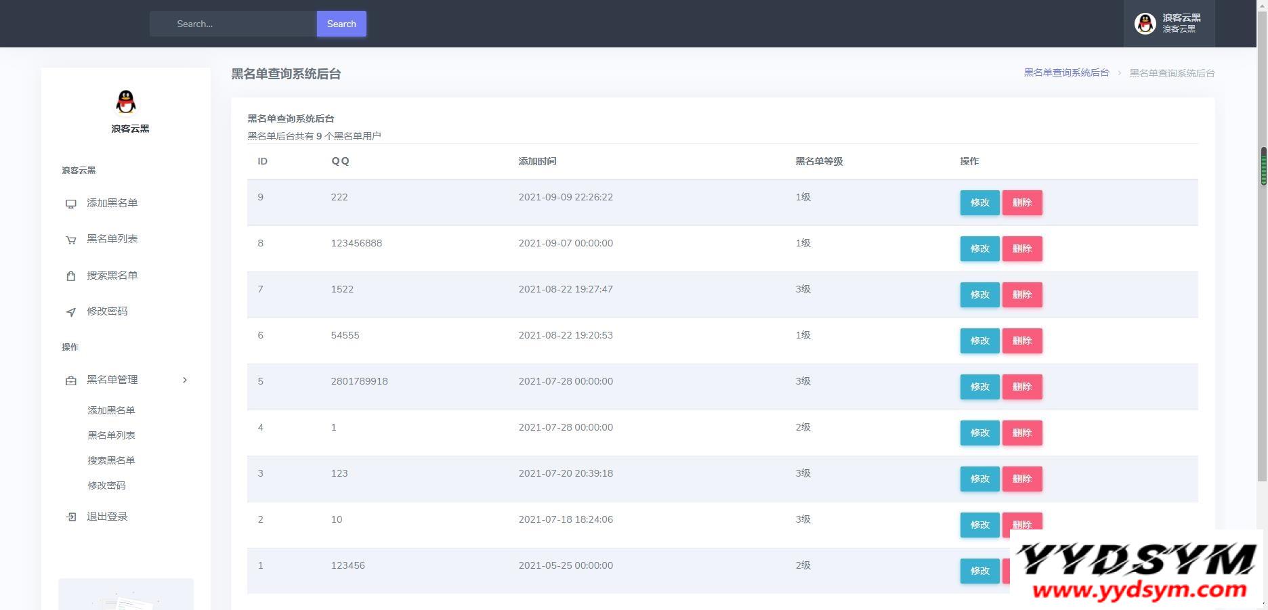Open 黑名单列表 submenu item under 黑名单管理

pos(111,435)
